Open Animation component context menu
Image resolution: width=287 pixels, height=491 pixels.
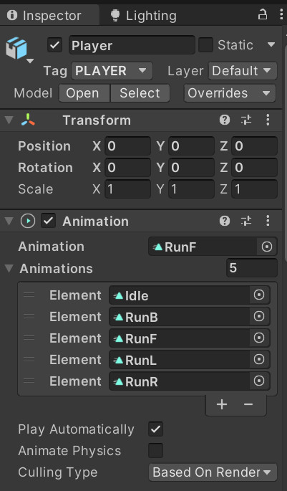[268, 221]
